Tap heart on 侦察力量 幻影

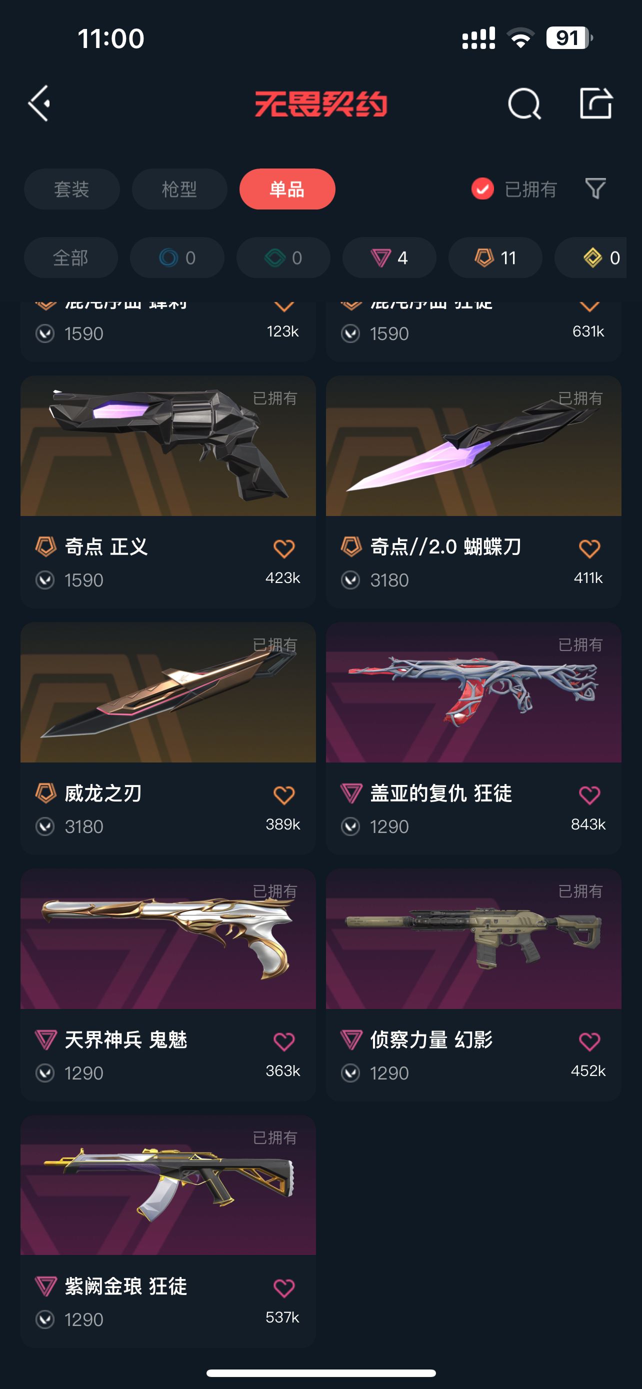click(589, 1042)
